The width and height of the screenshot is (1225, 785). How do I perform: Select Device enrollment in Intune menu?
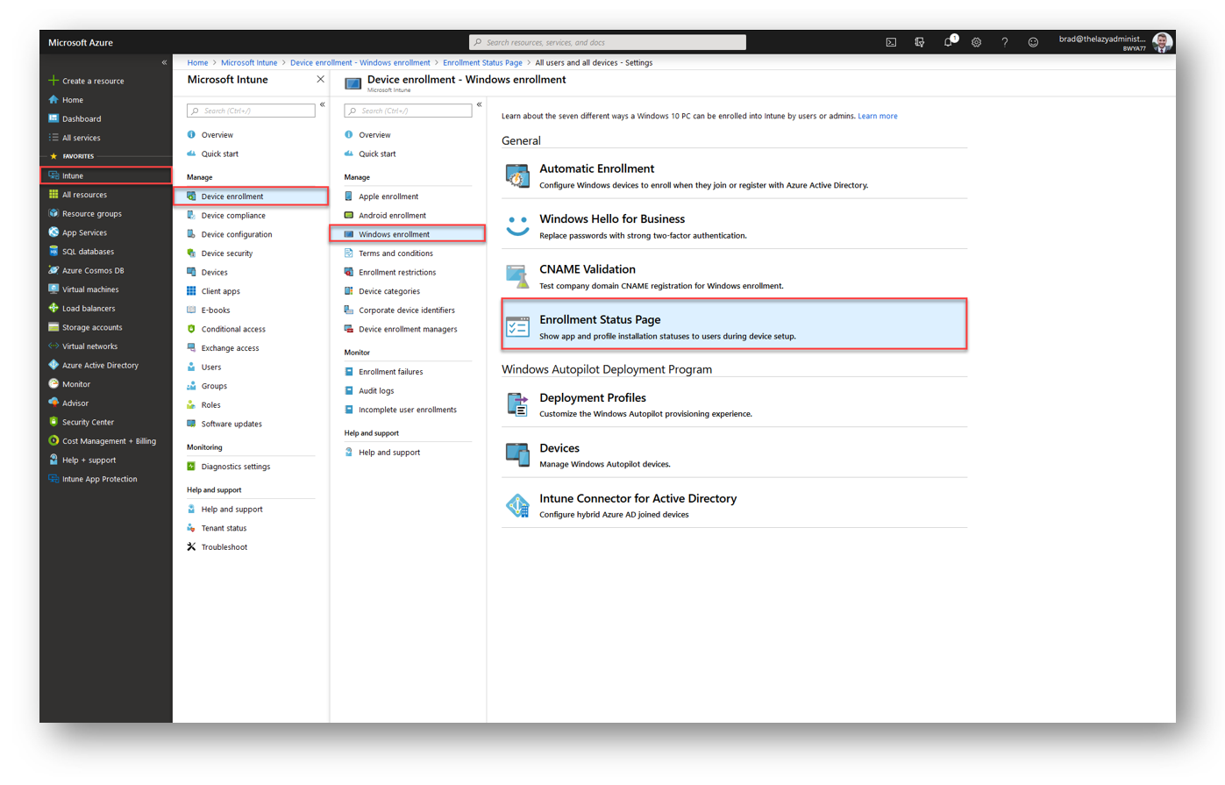[x=251, y=196]
